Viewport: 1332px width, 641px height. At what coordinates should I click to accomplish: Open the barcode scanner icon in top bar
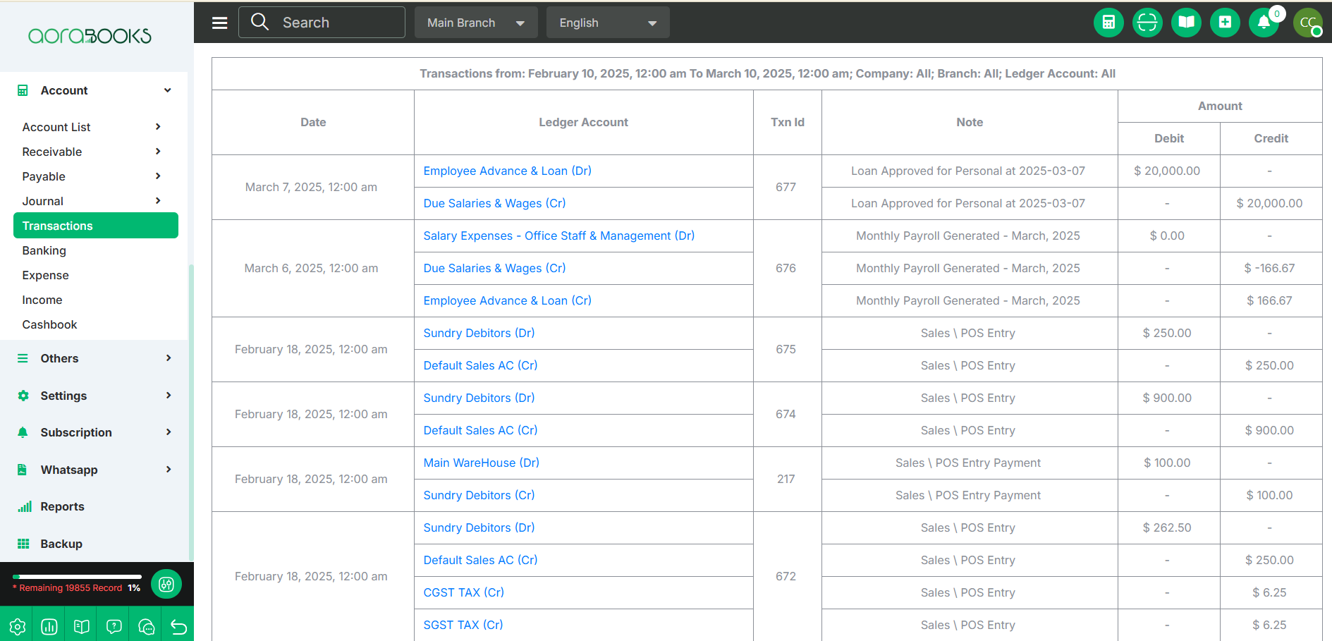pos(1147,23)
